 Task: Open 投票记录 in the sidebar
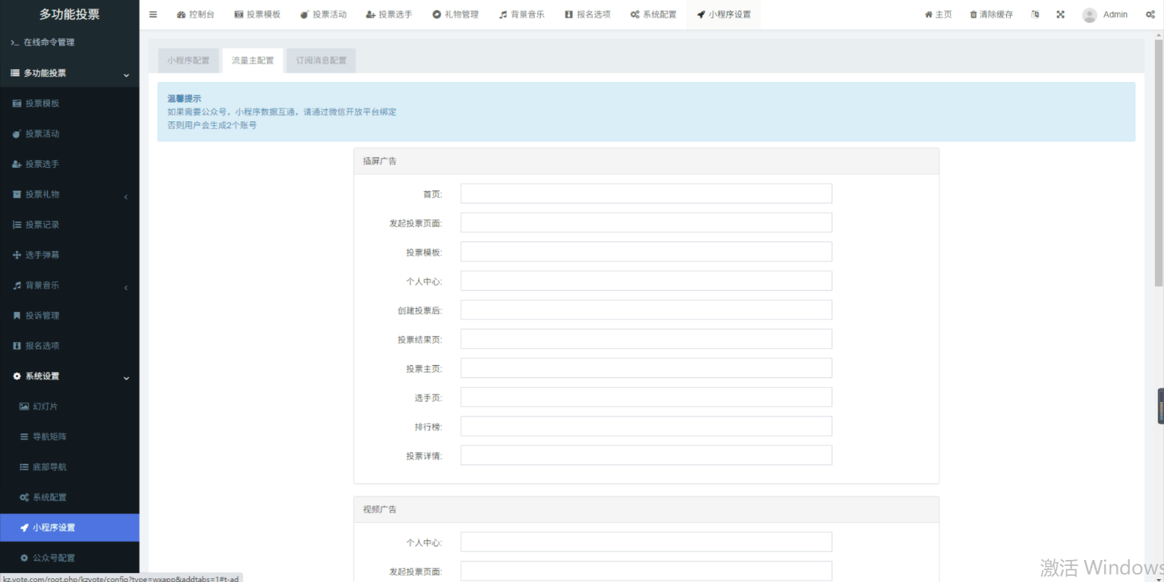(x=69, y=225)
